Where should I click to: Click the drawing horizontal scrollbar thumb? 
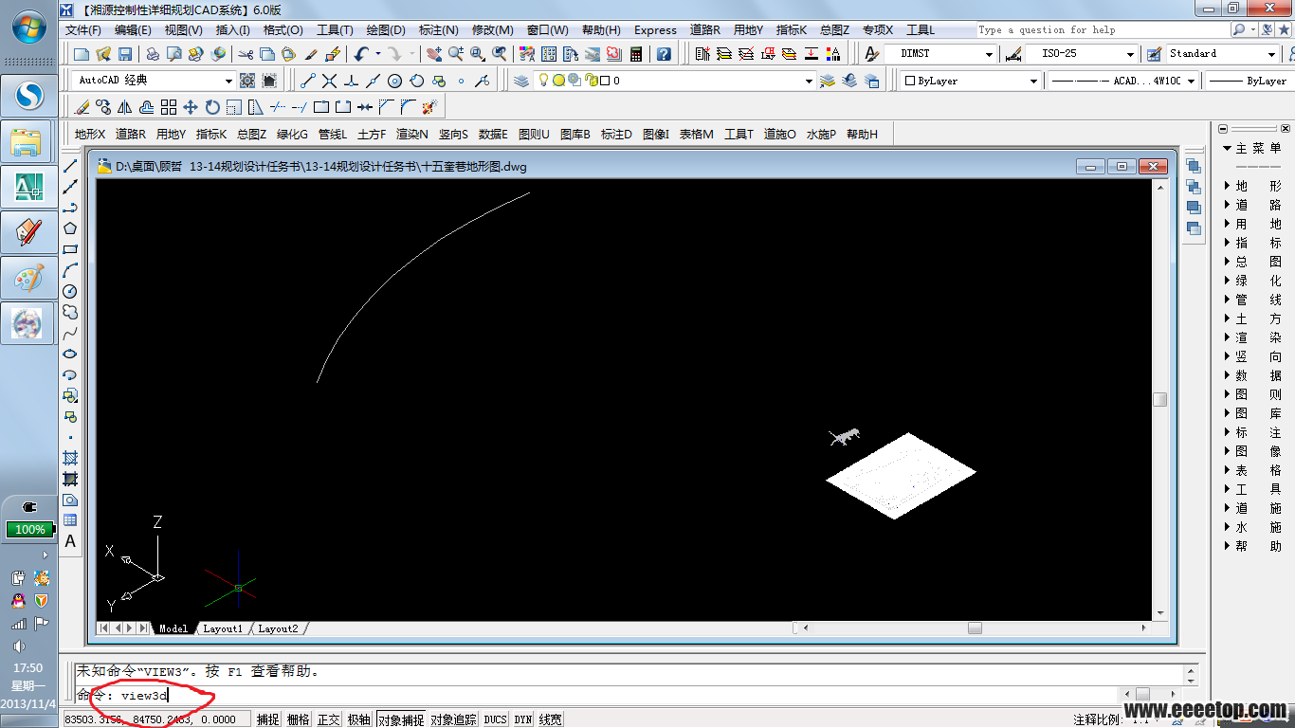coord(975,628)
